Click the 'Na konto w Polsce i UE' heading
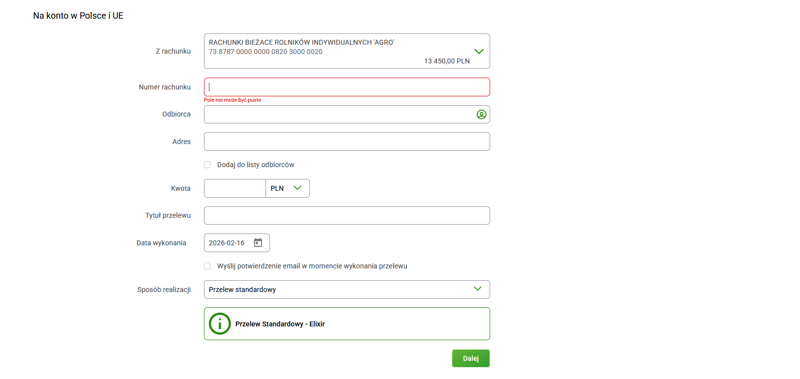 pyautogui.click(x=78, y=16)
